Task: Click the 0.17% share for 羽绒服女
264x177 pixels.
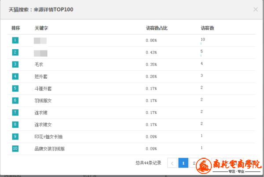Action: (151, 101)
